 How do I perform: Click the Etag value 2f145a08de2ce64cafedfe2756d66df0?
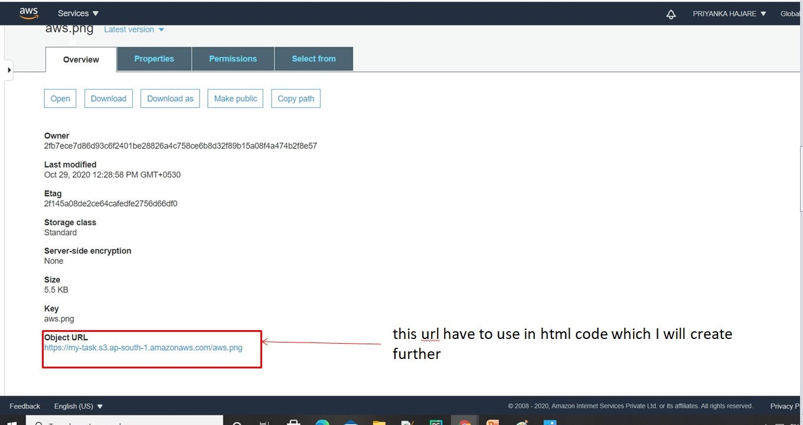[x=111, y=203]
